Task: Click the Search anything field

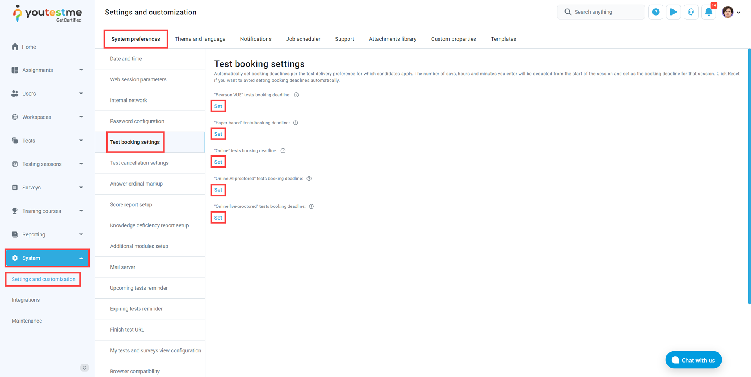Action: point(601,12)
